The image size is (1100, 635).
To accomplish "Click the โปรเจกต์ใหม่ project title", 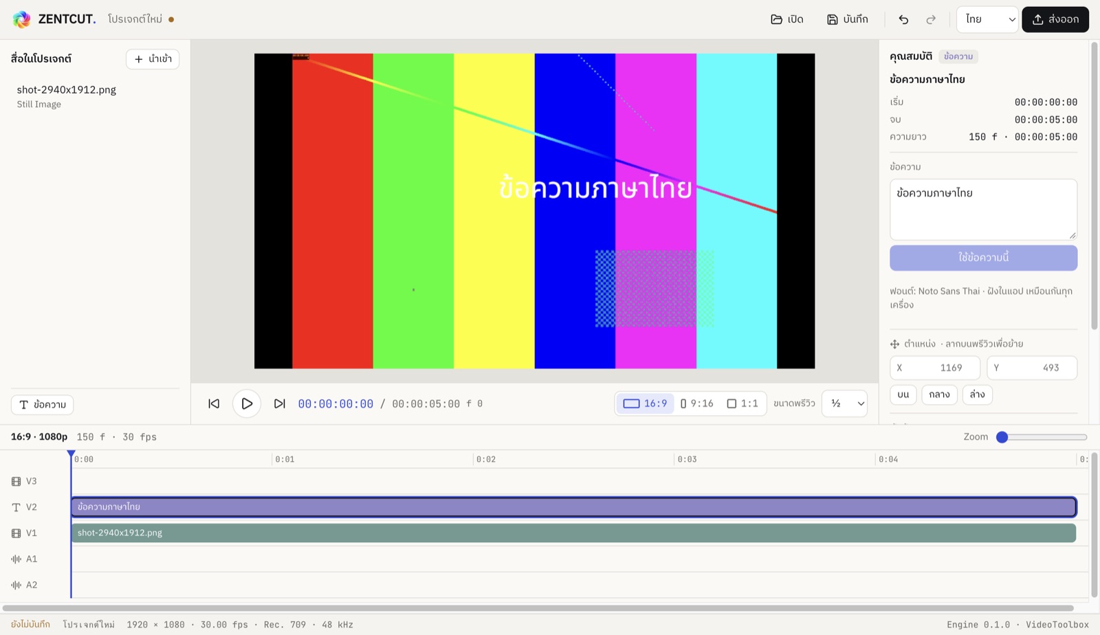I will [135, 19].
